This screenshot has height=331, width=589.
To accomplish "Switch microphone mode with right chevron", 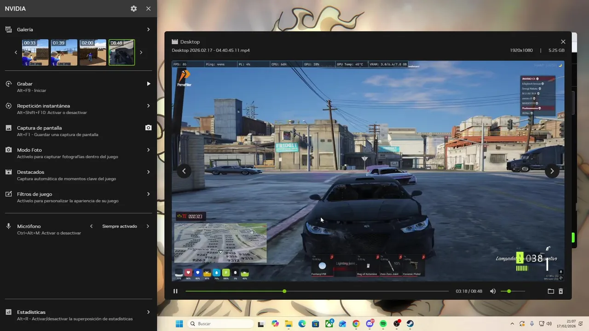I will coord(148,226).
